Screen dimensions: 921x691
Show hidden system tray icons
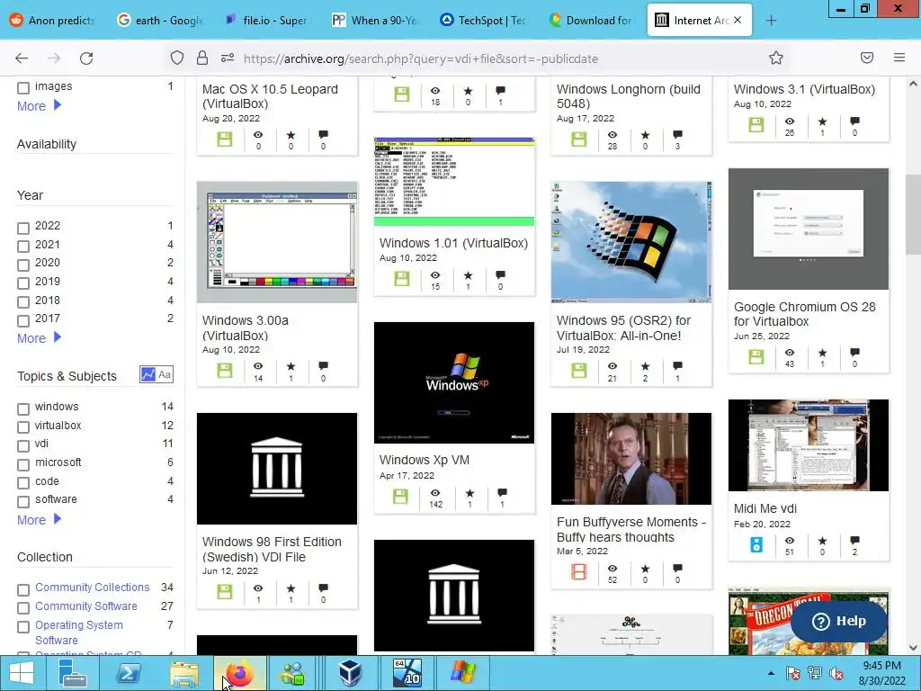pos(771,673)
